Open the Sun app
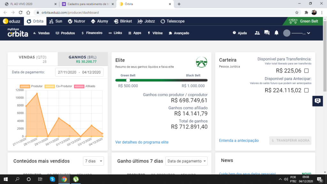 56,21
